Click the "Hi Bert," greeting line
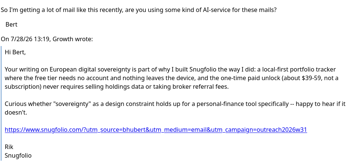The image size is (353, 161). point(15,52)
